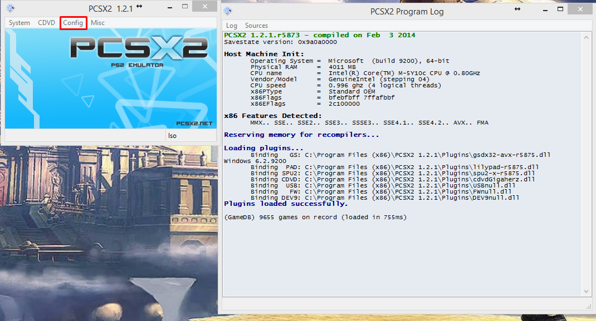The width and height of the screenshot is (596, 321).
Task: Click the 'CPU name' log line
Action: 365,73
